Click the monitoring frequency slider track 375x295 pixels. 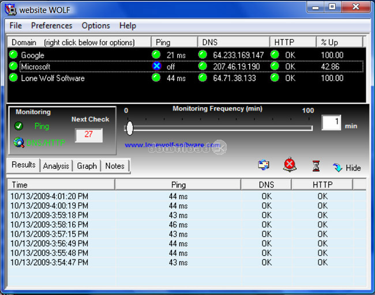coord(219,128)
